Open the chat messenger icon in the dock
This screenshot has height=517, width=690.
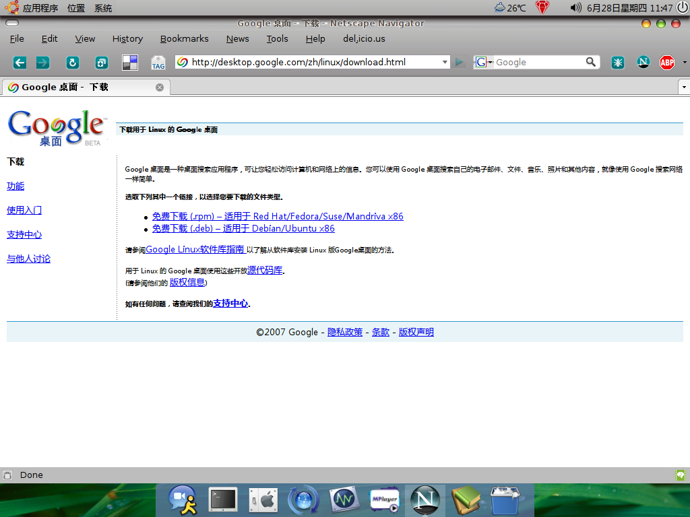(183, 500)
